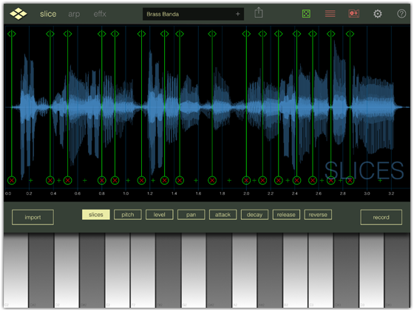Select the pitch parameter button
Viewport: 414px width, 310px height.
[128, 215]
